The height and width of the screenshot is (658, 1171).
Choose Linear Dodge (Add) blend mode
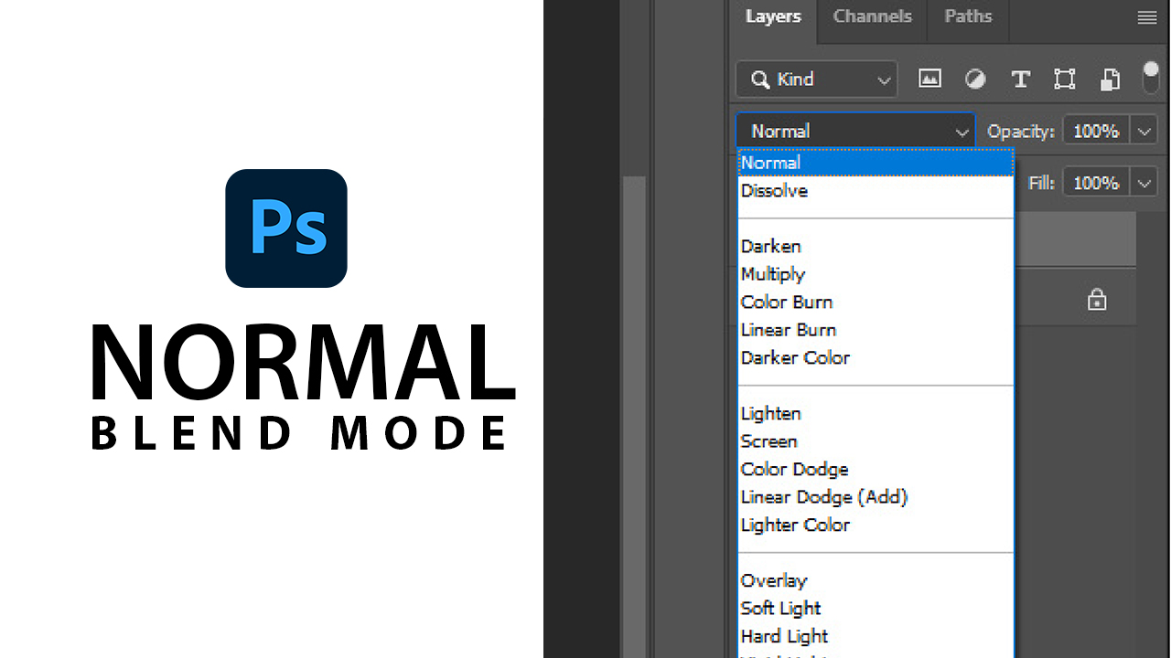coord(823,497)
